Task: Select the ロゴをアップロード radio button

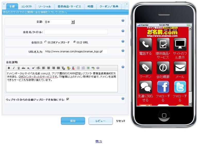Action: (46, 42)
